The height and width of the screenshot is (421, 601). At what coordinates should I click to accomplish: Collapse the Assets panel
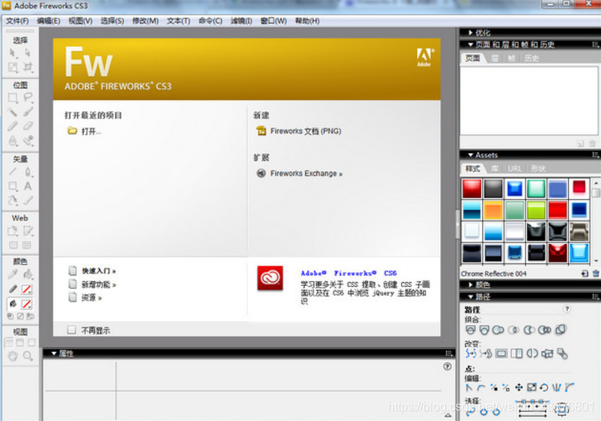471,155
